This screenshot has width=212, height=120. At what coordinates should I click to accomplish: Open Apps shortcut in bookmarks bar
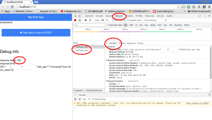(x=6, y=11)
